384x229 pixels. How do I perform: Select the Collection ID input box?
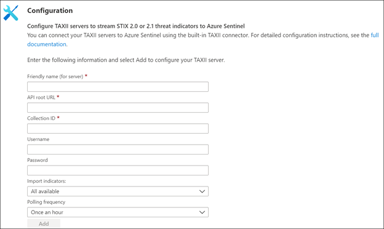pyautogui.click(x=118, y=129)
